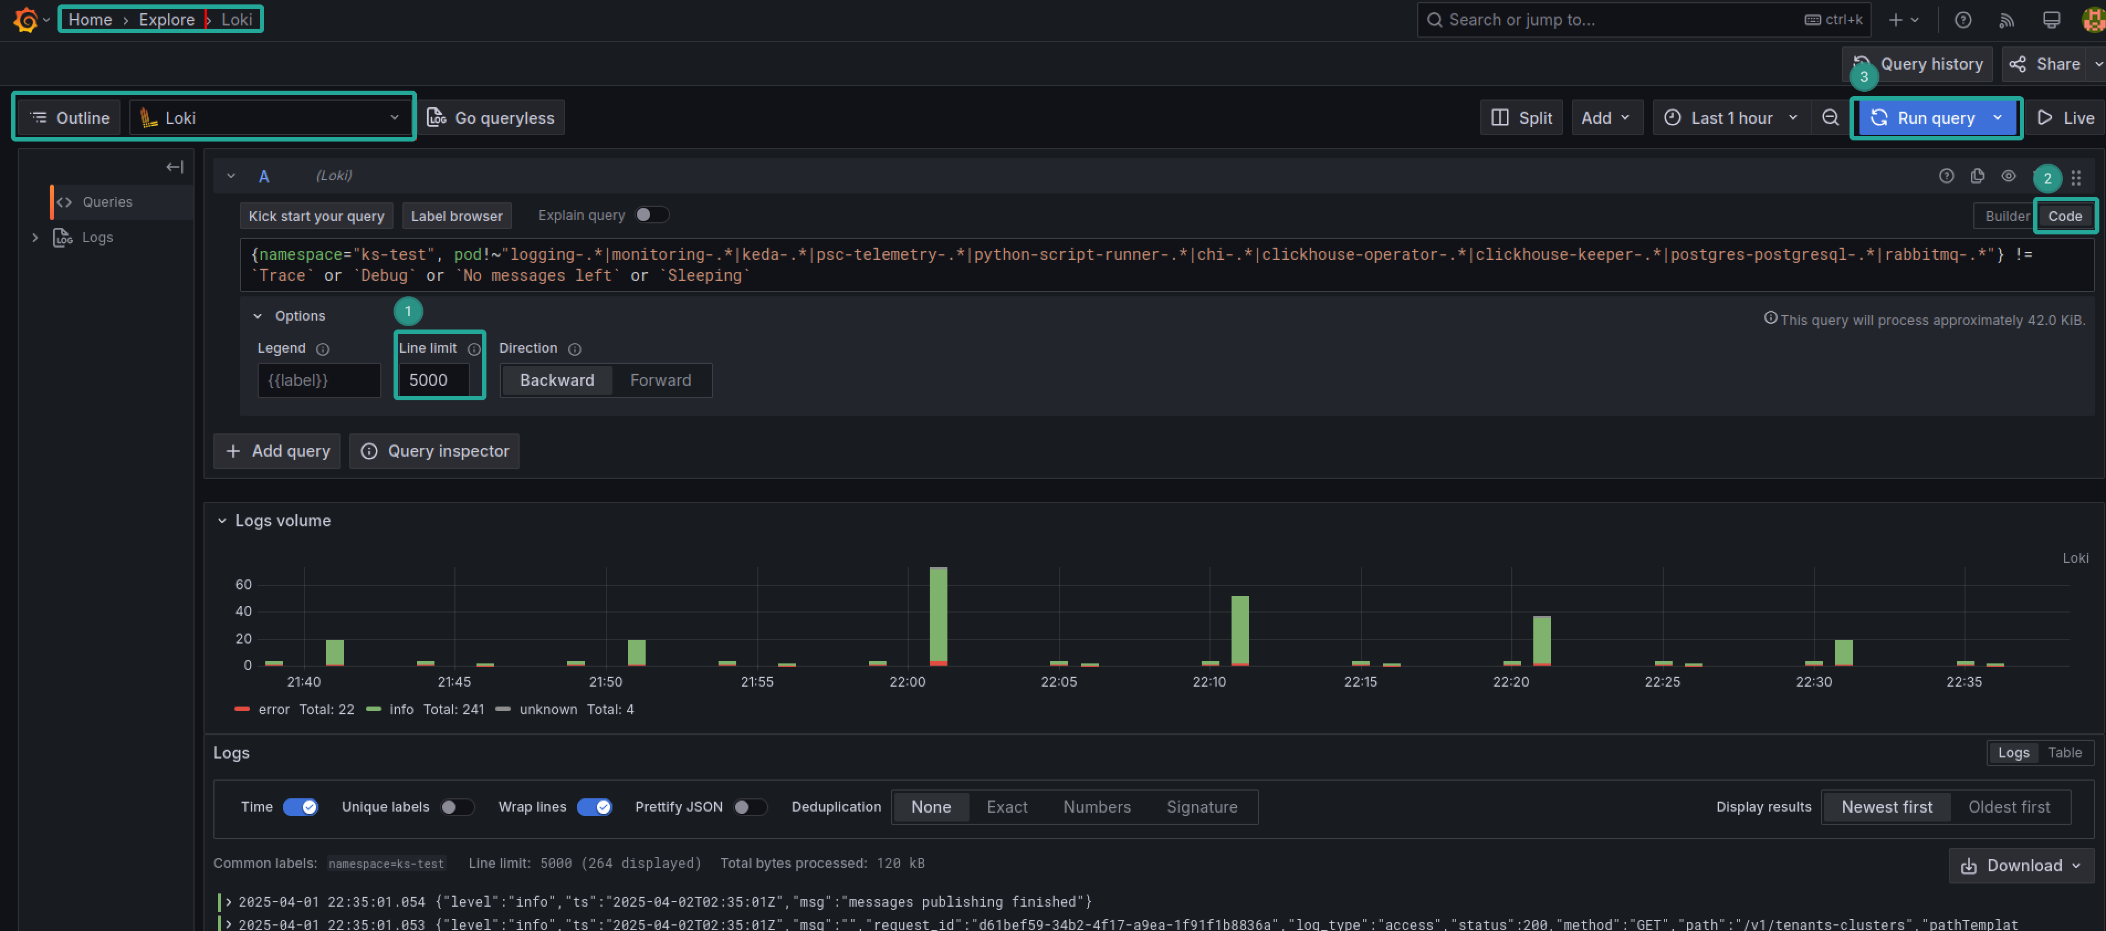Duplicate query A with copy icon
2106x931 pixels.
tap(1978, 176)
